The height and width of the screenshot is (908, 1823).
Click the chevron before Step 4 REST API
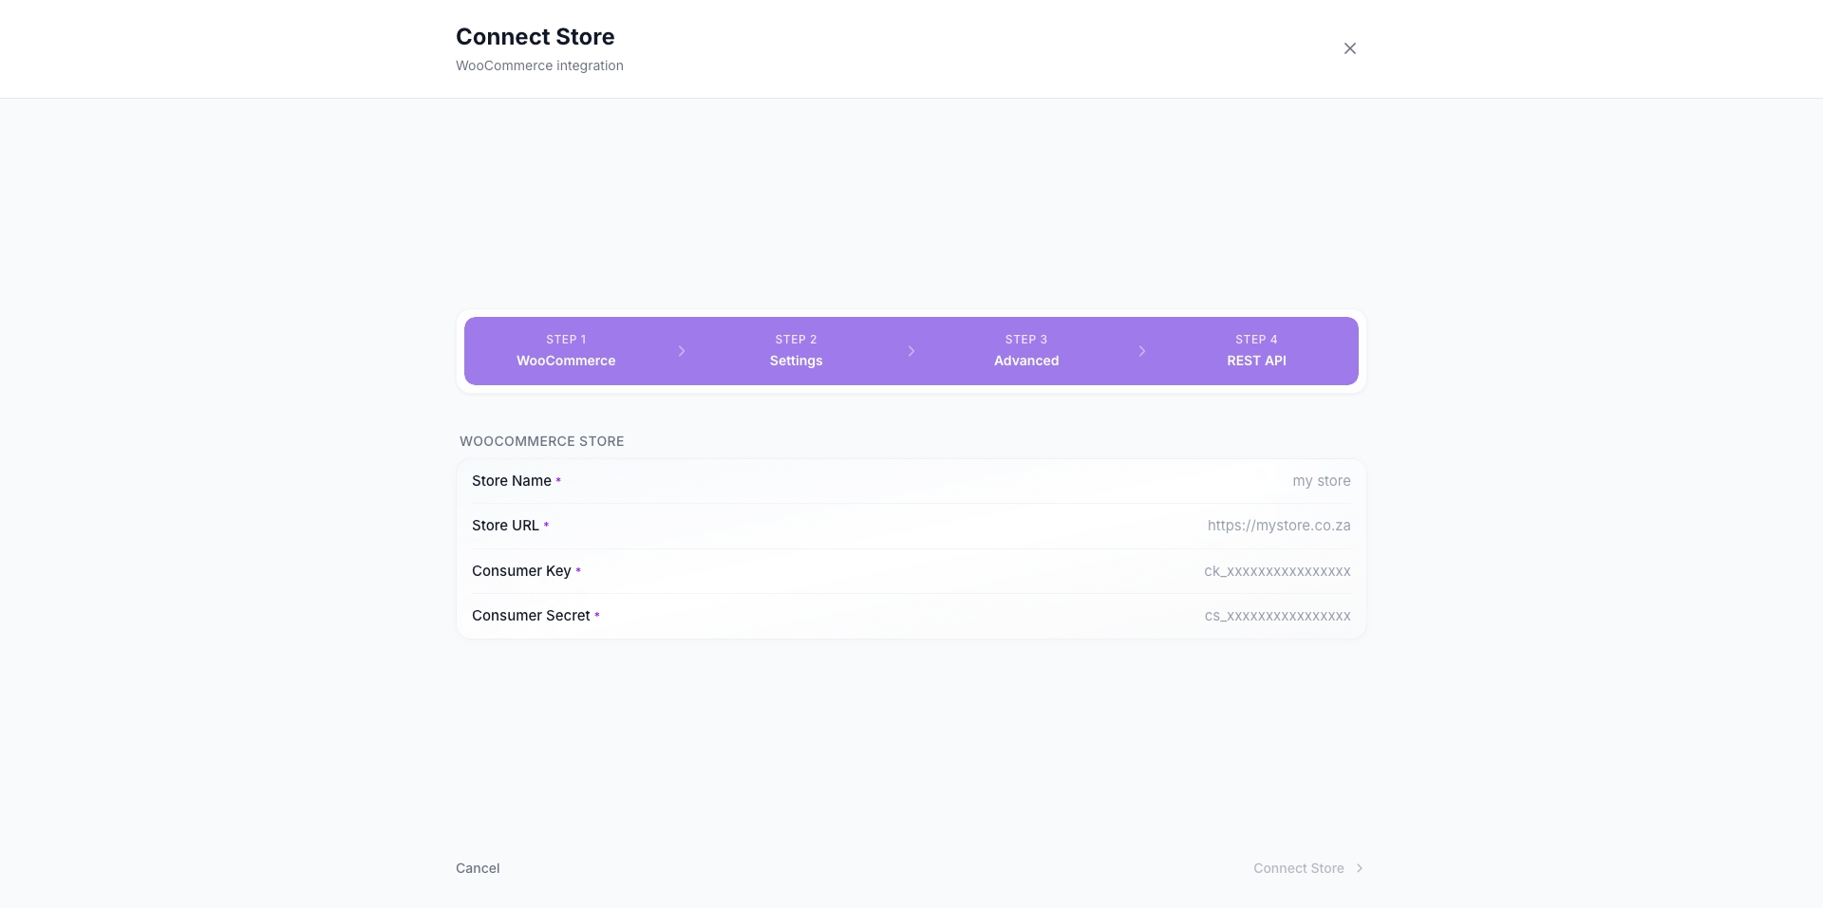(x=1141, y=351)
